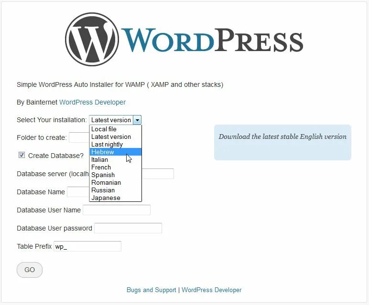Focus the Database User Name field
The height and width of the screenshot is (305, 369).
(x=117, y=210)
